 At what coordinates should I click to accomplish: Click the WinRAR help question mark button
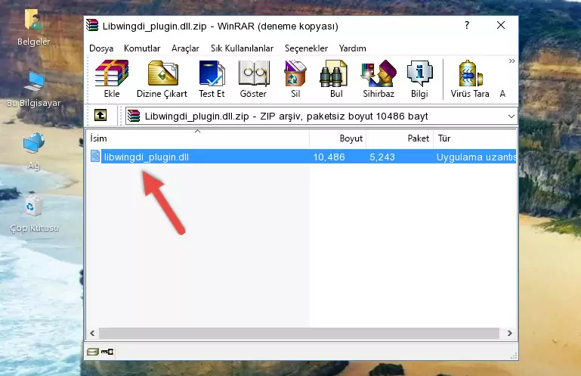466,26
